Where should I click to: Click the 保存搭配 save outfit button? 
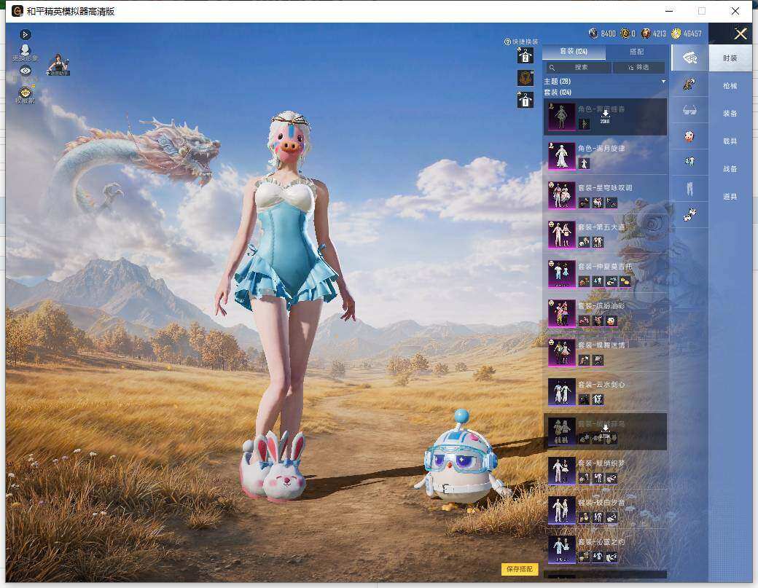pyautogui.click(x=519, y=569)
